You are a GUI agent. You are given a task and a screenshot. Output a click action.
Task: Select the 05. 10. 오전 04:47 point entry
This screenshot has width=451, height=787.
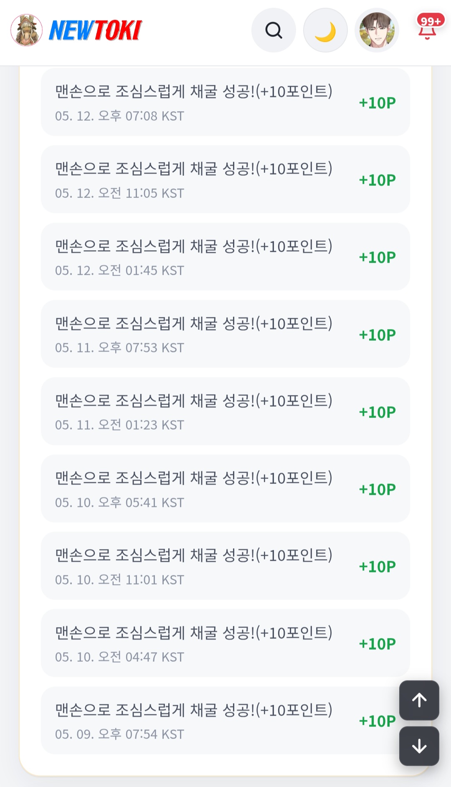tap(225, 643)
